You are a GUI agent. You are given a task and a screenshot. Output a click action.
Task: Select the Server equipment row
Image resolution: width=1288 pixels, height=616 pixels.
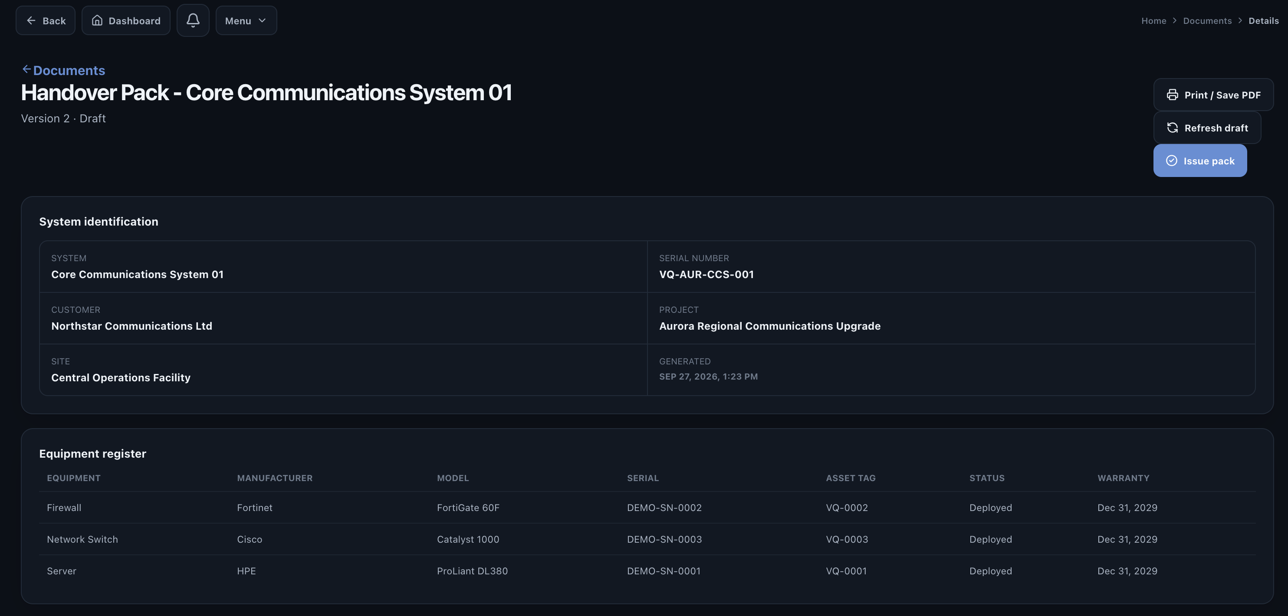tap(647, 571)
